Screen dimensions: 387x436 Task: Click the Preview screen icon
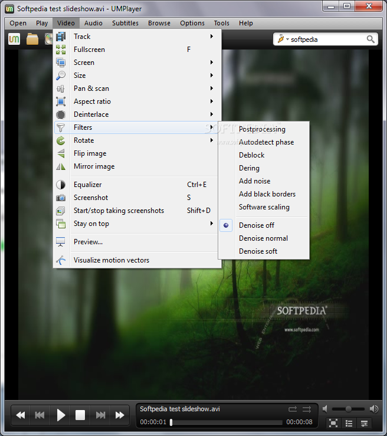tap(61, 242)
